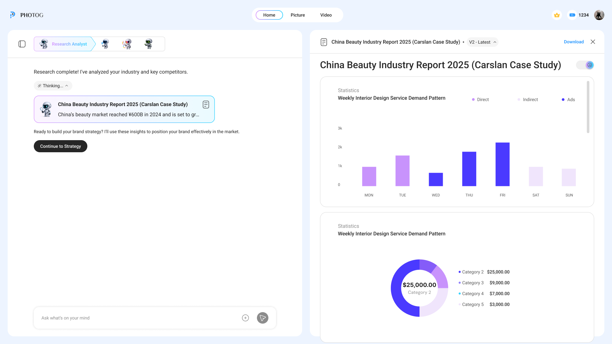Screen dimensions: 612x344
Task: Click the robot avatar in report card
Action: point(46,109)
